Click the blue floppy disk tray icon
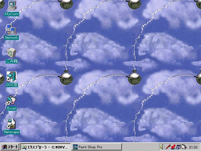The width and height of the screenshot is (201, 151). (179, 147)
